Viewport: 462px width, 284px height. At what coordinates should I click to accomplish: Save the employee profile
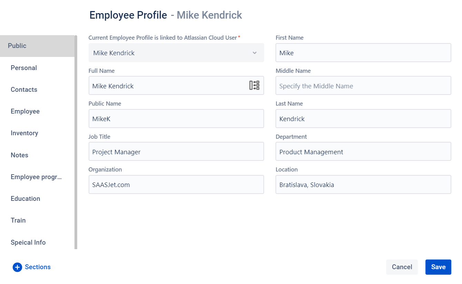coord(438,267)
